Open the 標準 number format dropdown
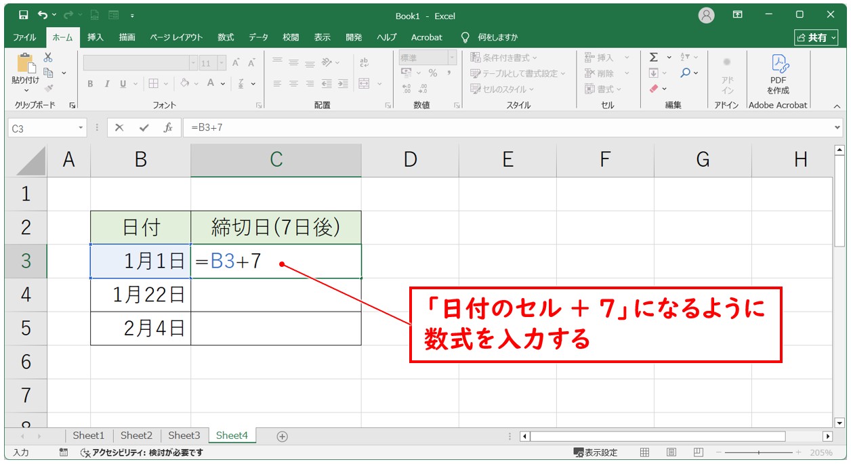 (x=453, y=58)
